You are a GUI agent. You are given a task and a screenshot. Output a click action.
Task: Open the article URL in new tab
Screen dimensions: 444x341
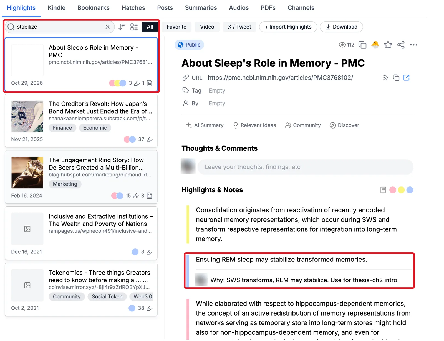(x=407, y=78)
